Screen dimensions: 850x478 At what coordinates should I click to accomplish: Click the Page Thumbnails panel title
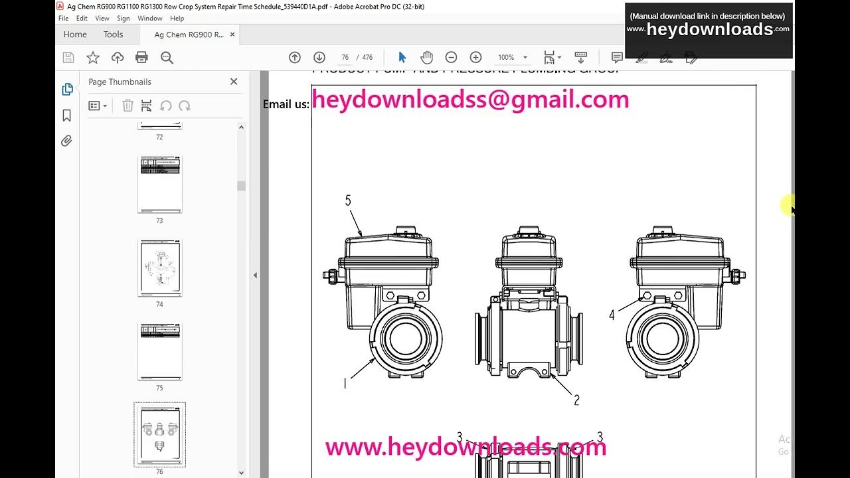pyautogui.click(x=120, y=82)
